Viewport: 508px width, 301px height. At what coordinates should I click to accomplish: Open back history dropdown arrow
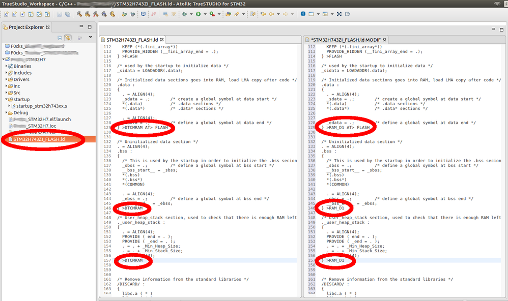point(278,14)
